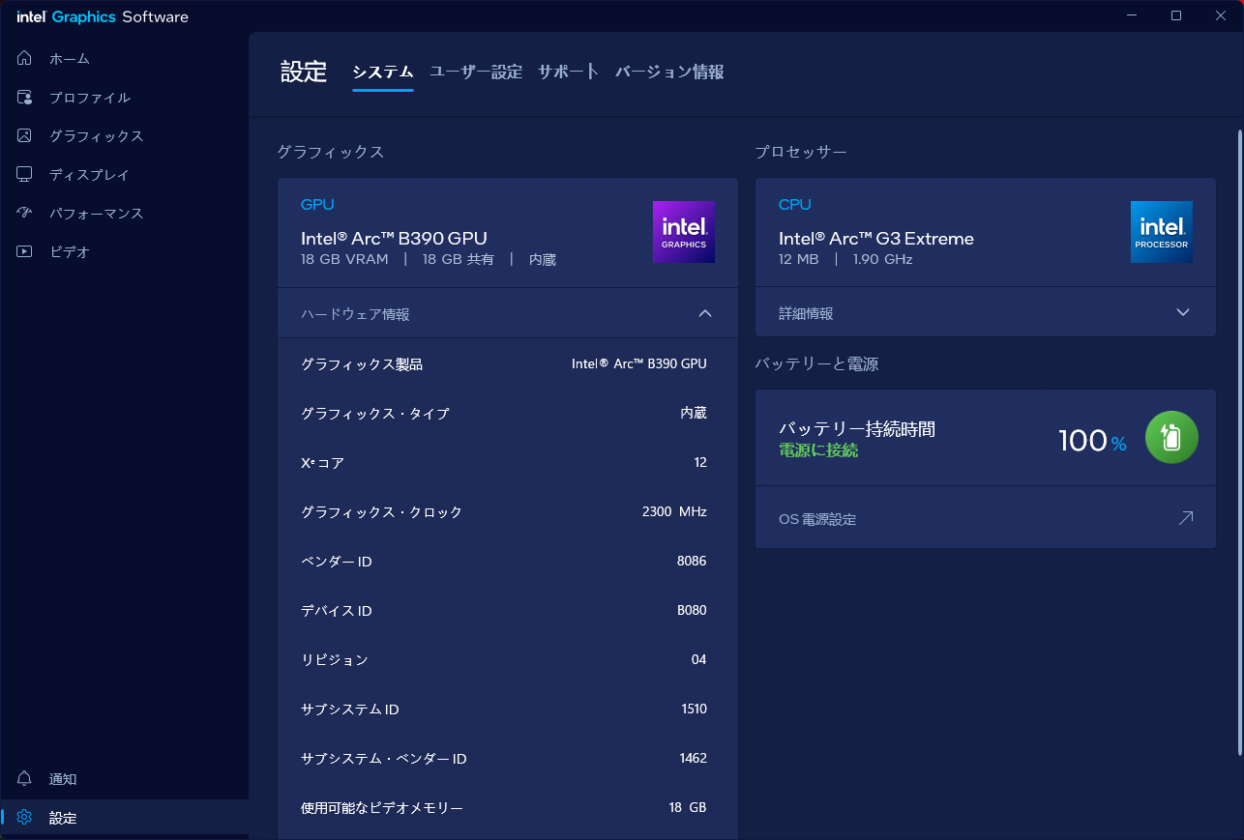Click the Profile icon in sidebar
The width and height of the screenshot is (1244, 840).
coord(25,98)
